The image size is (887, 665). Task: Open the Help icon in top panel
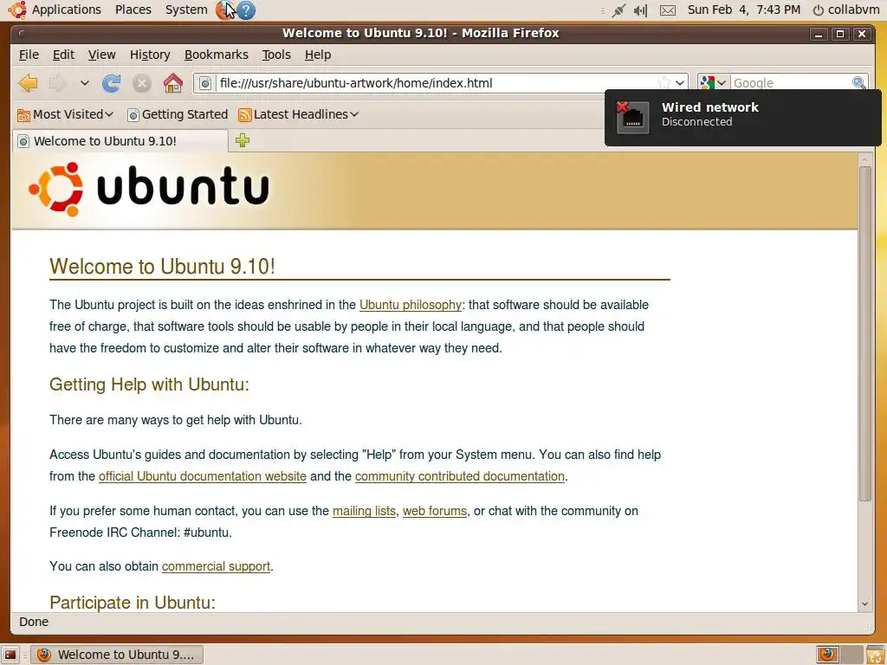tap(246, 10)
